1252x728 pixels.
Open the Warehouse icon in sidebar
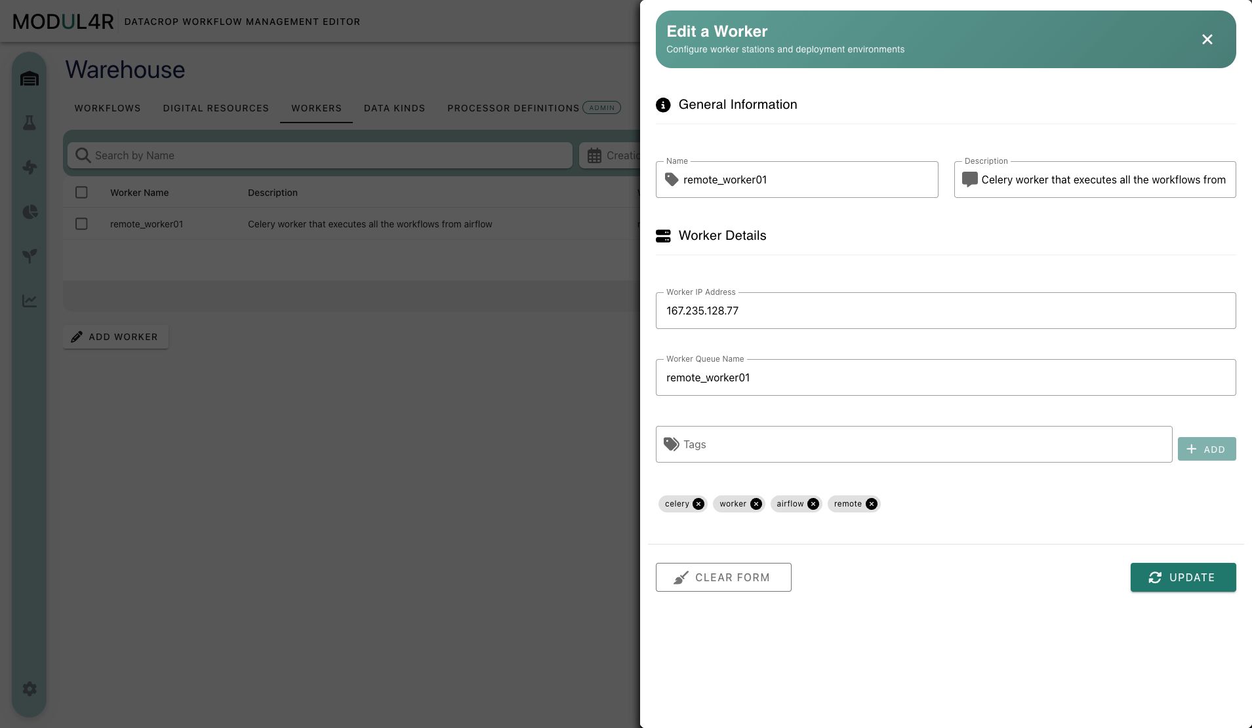[x=30, y=79]
